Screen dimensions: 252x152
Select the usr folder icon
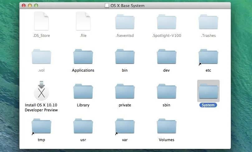(x=83, y=126)
